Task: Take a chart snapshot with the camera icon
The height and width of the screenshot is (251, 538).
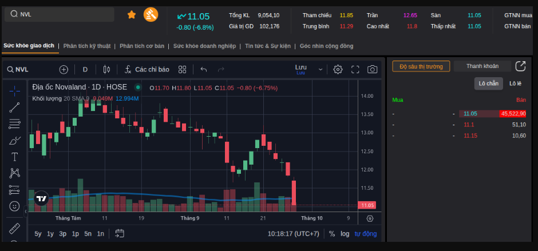Action: tap(372, 69)
